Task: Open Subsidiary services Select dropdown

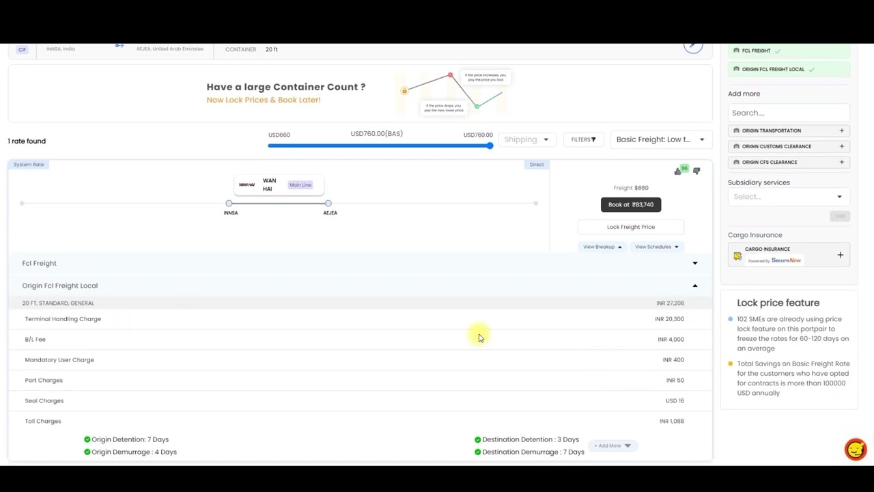Action: [x=788, y=197]
